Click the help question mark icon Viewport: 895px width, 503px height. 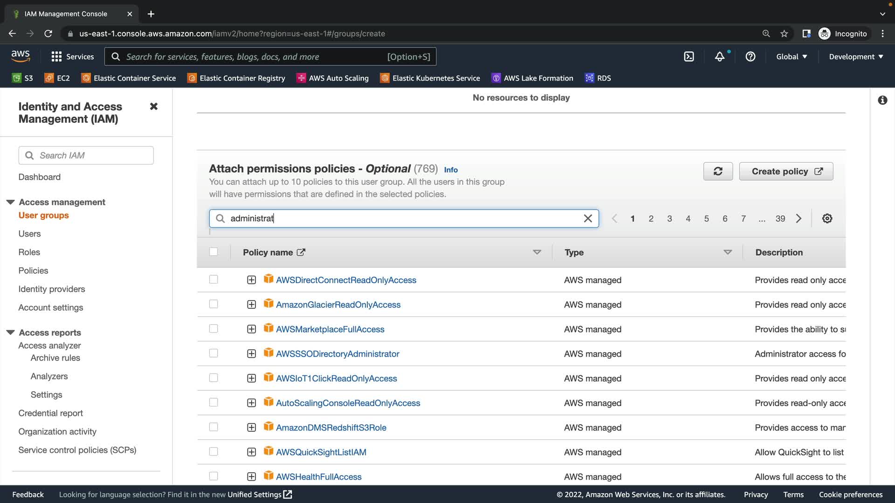coord(750,57)
